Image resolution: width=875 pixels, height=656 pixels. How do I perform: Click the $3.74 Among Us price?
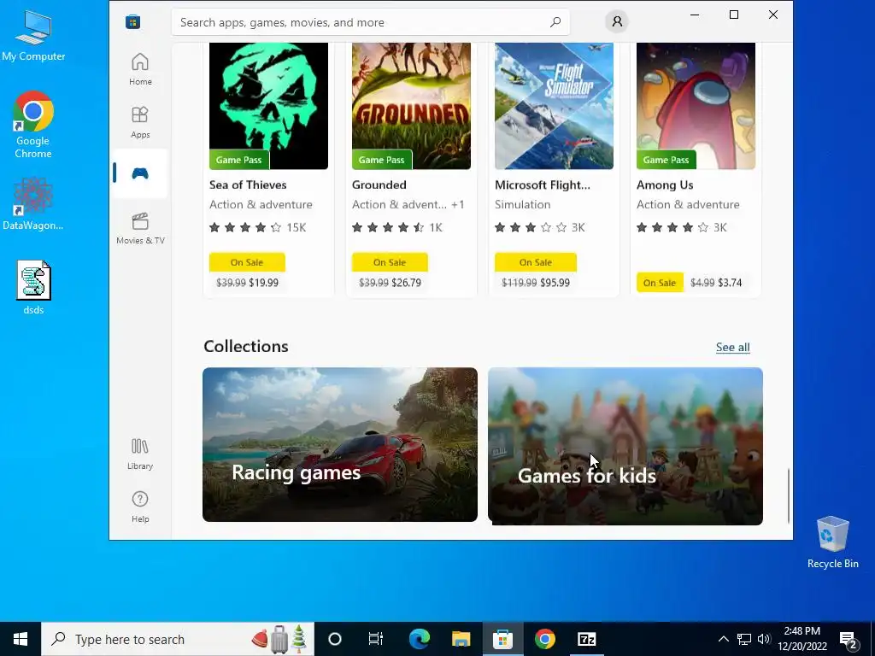(x=730, y=282)
